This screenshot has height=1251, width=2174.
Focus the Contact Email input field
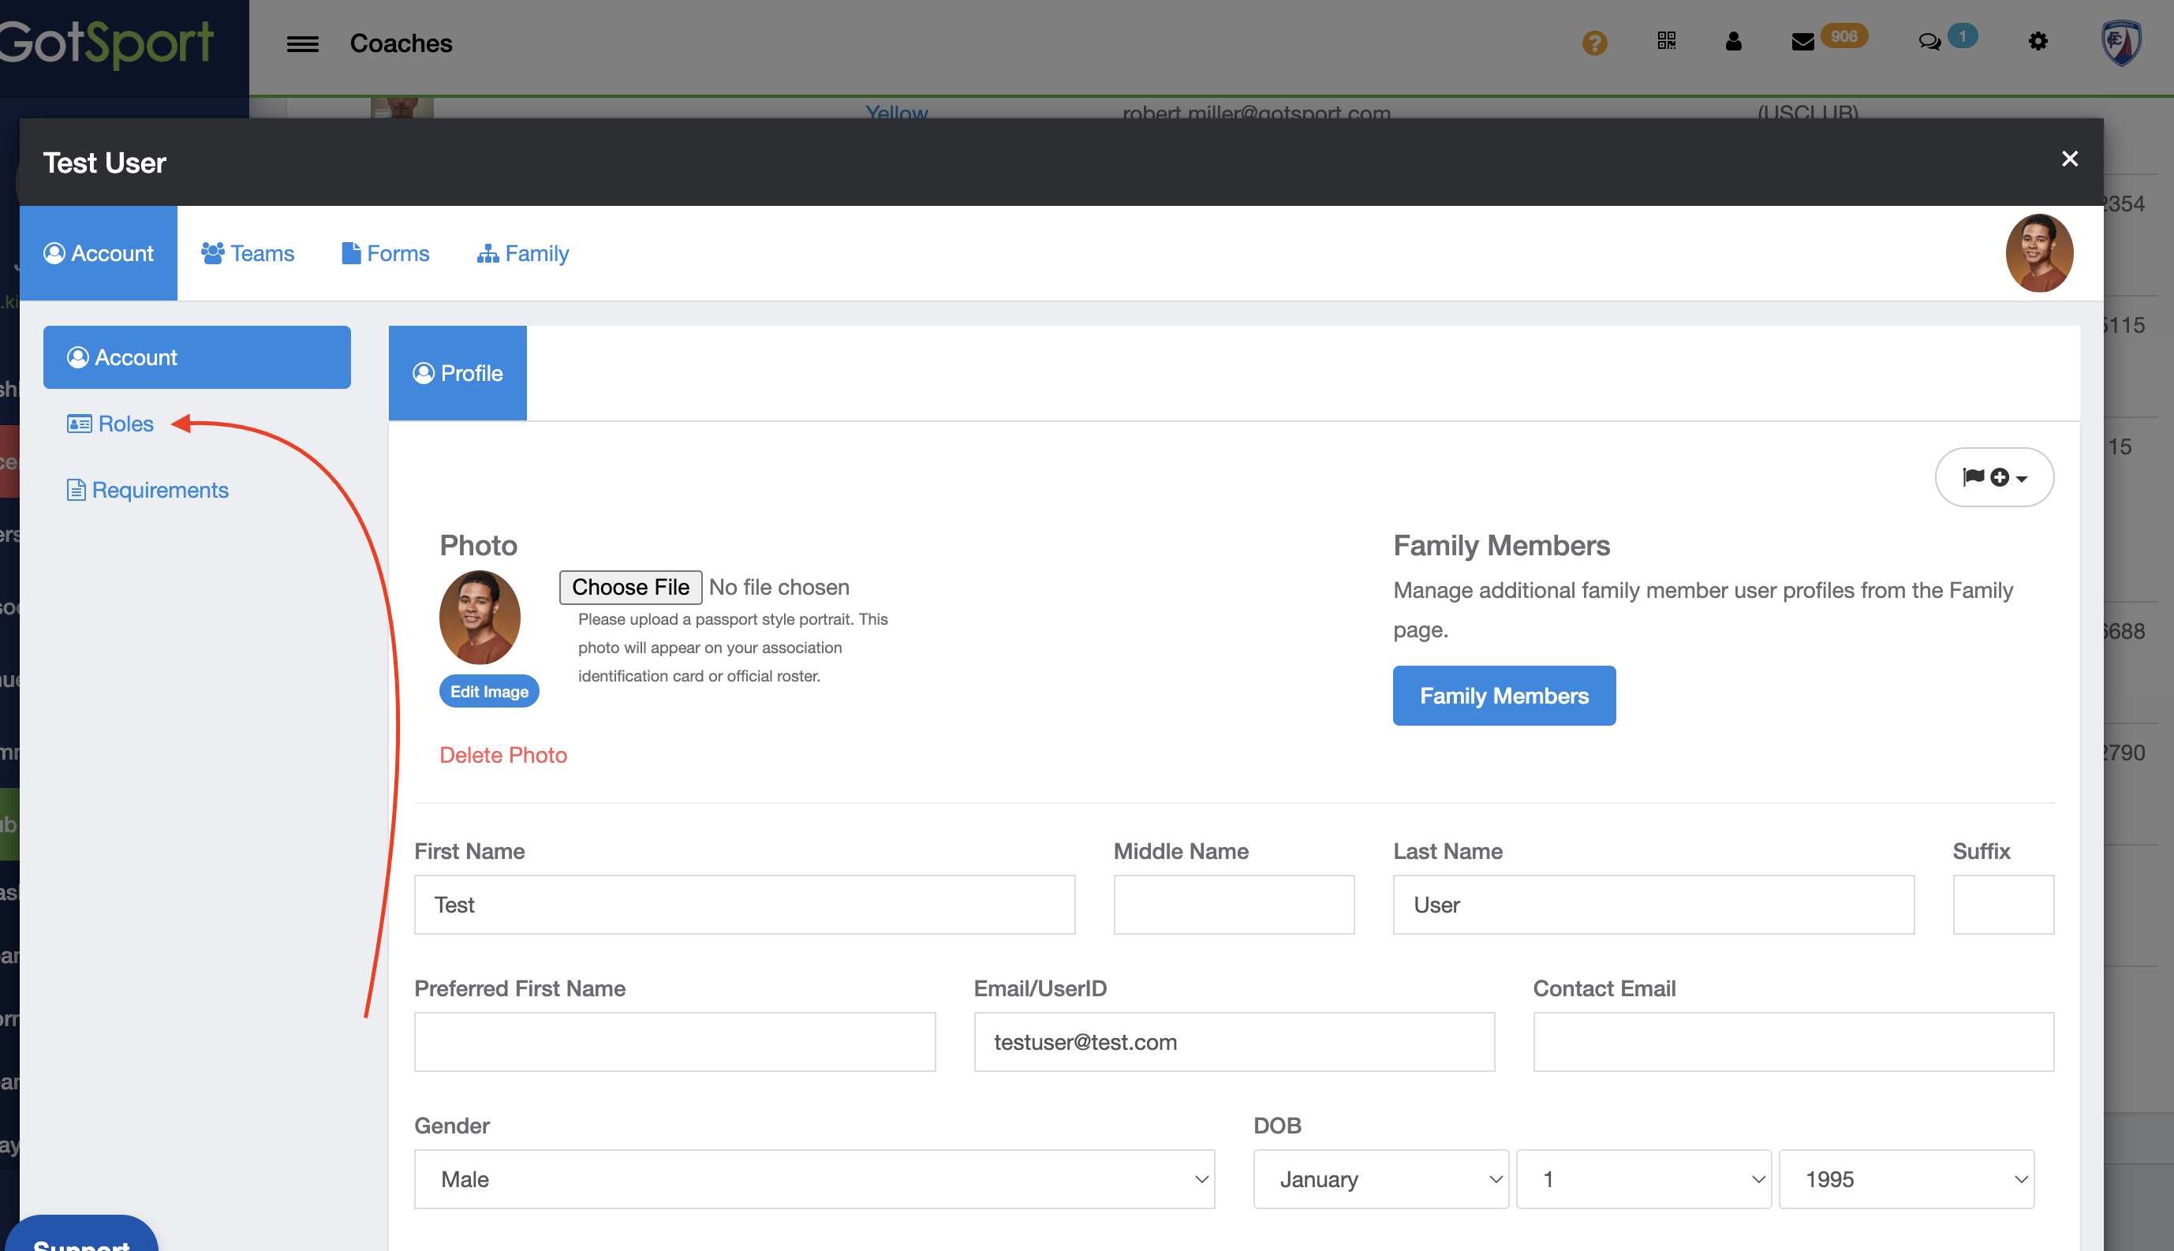(1793, 1041)
